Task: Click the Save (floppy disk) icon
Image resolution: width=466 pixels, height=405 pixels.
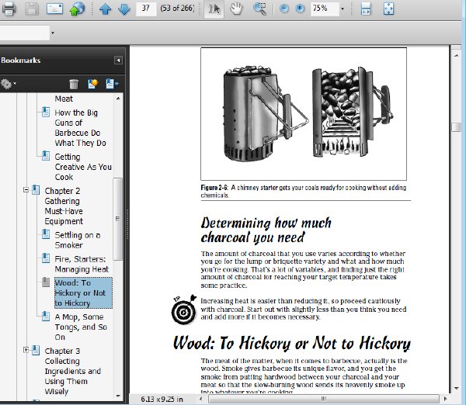Action: tap(32, 9)
